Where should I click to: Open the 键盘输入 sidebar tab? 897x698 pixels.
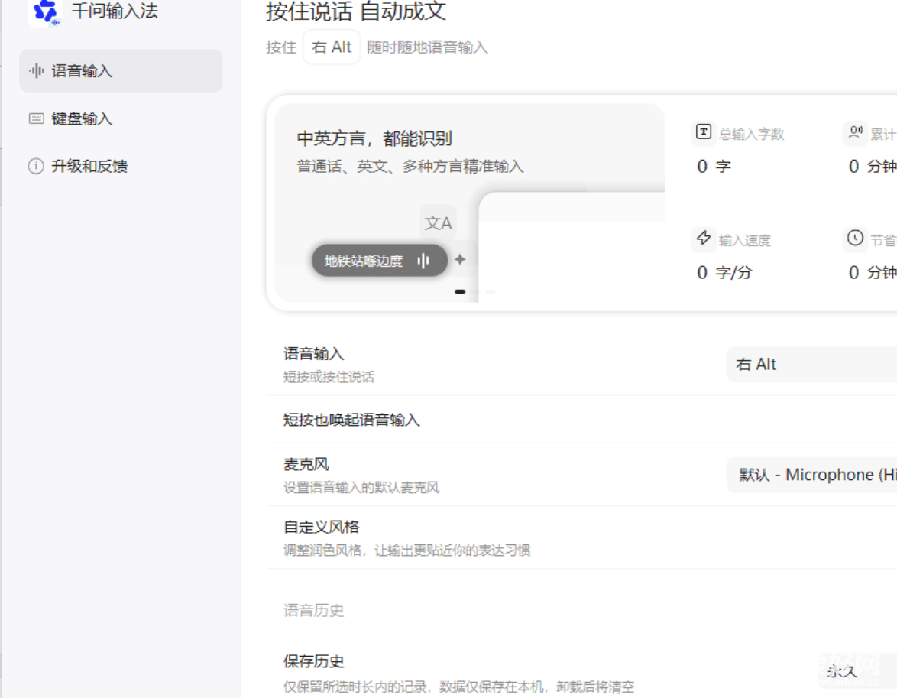click(121, 118)
